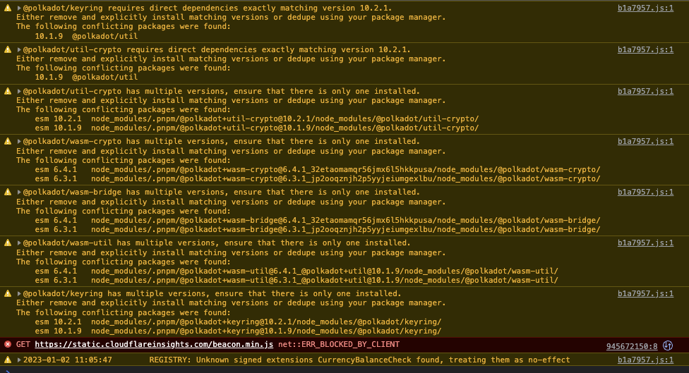The image size is (689, 373).
Task: Click the esm 10.2.1 util-crypto path line
Action: (257, 119)
